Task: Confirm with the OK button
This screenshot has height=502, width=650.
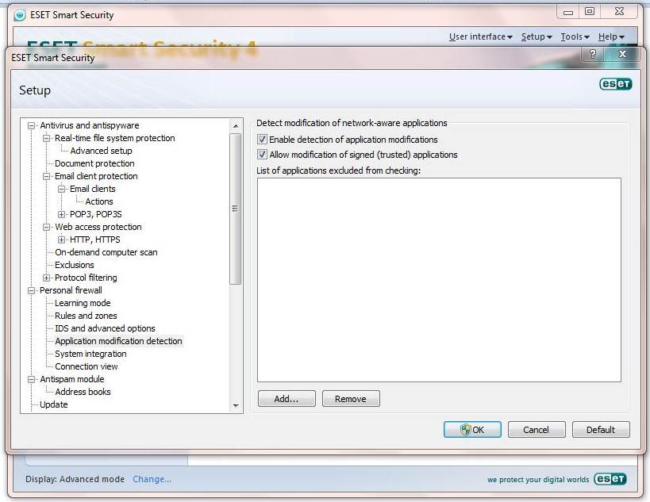Action: pos(472,430)
